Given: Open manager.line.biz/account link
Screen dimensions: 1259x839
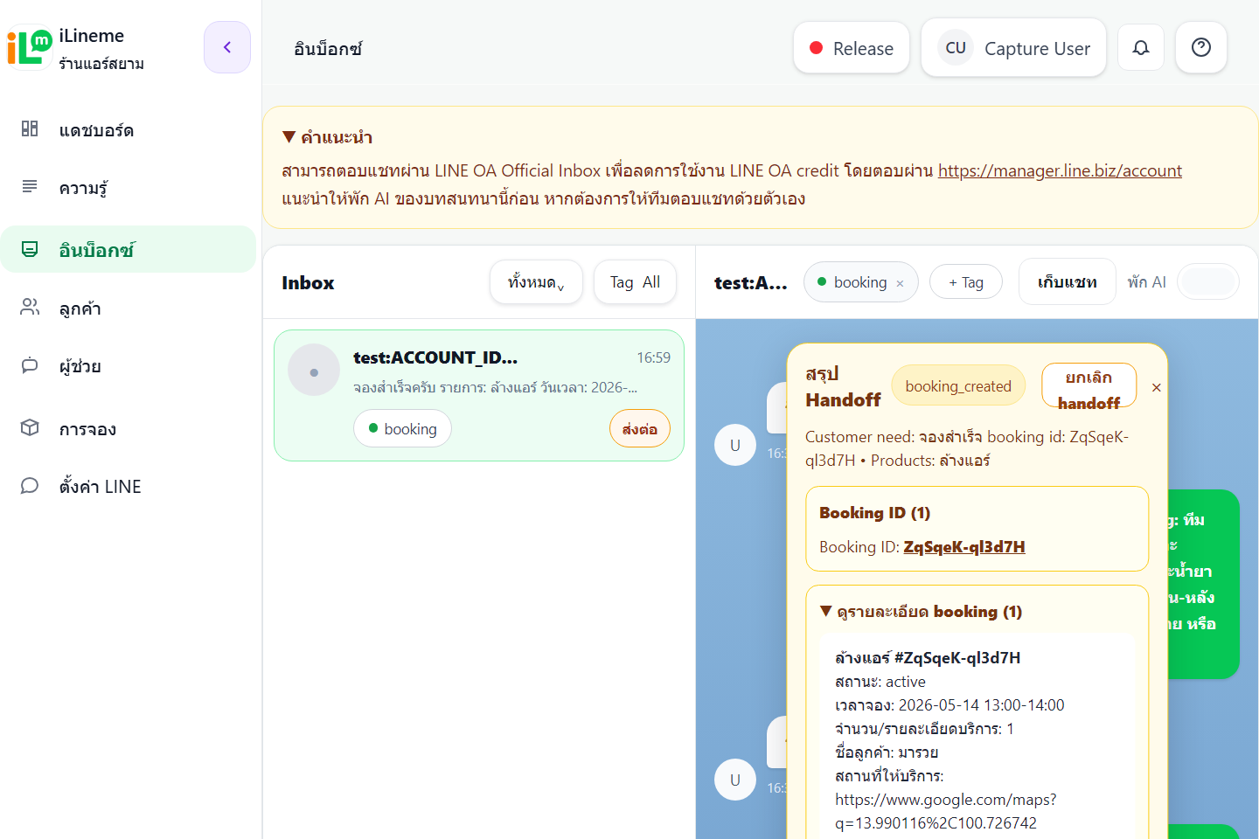Looking at the screenshot, I should pyautogui.click(x=1060, y=170).
